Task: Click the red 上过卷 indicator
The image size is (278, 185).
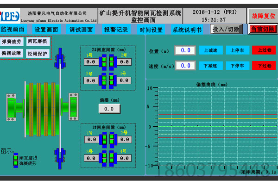Action: tap(263, 50)
